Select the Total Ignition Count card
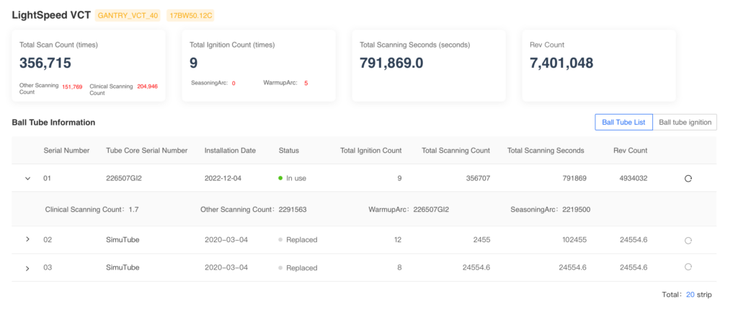The image size is (738, 315). coord(259,66)
